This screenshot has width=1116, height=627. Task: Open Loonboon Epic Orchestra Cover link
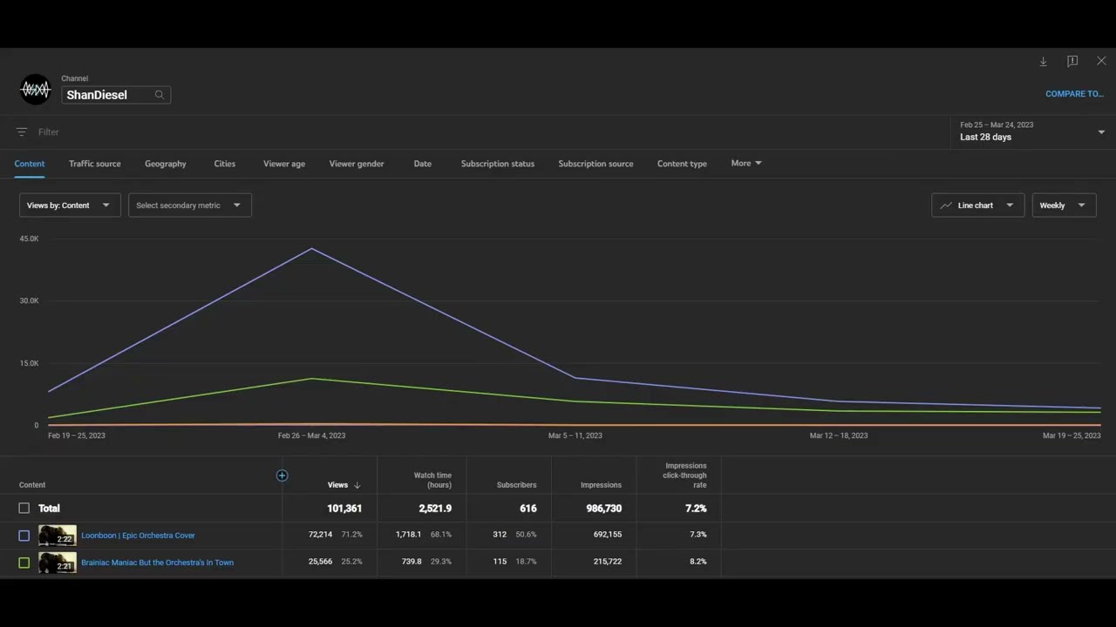(x=138, y=536)
